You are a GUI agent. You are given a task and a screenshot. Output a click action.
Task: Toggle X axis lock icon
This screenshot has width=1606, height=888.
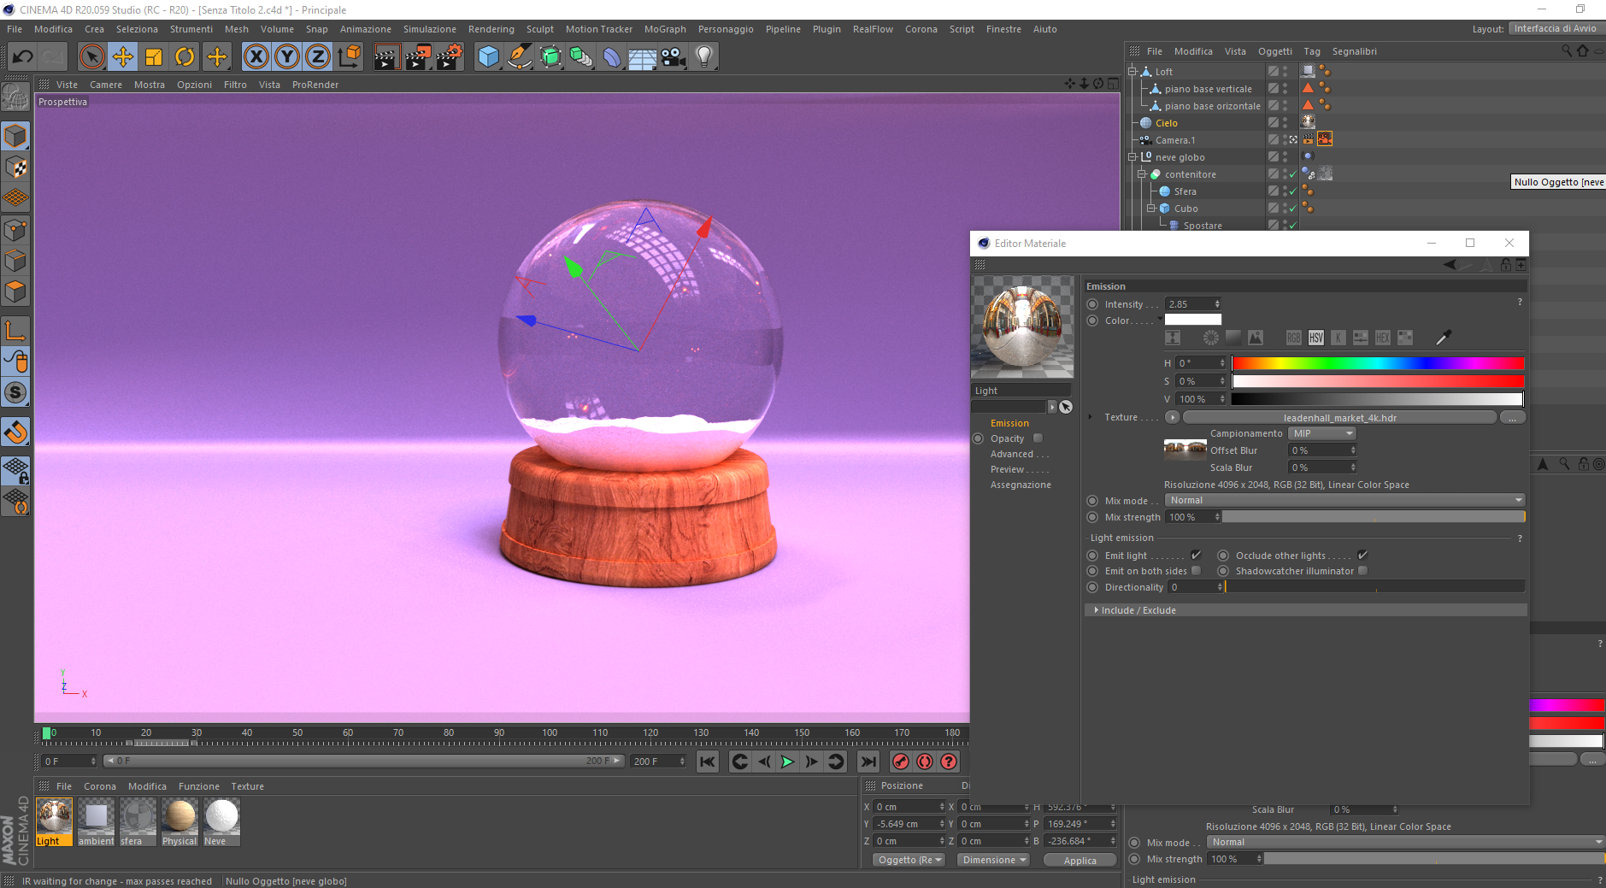256,57
